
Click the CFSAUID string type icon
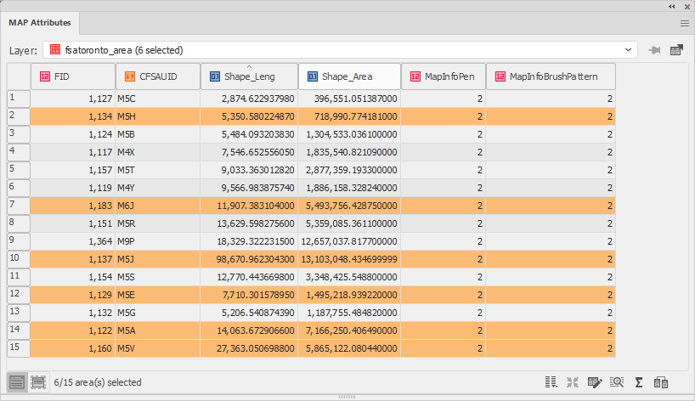(130, 76)
